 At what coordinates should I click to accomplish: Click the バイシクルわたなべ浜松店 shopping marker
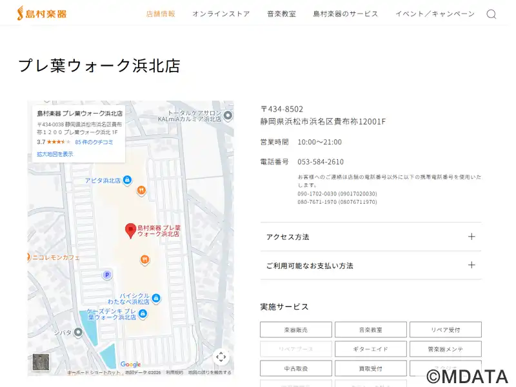pyautogui.click(x=156, y=299)
